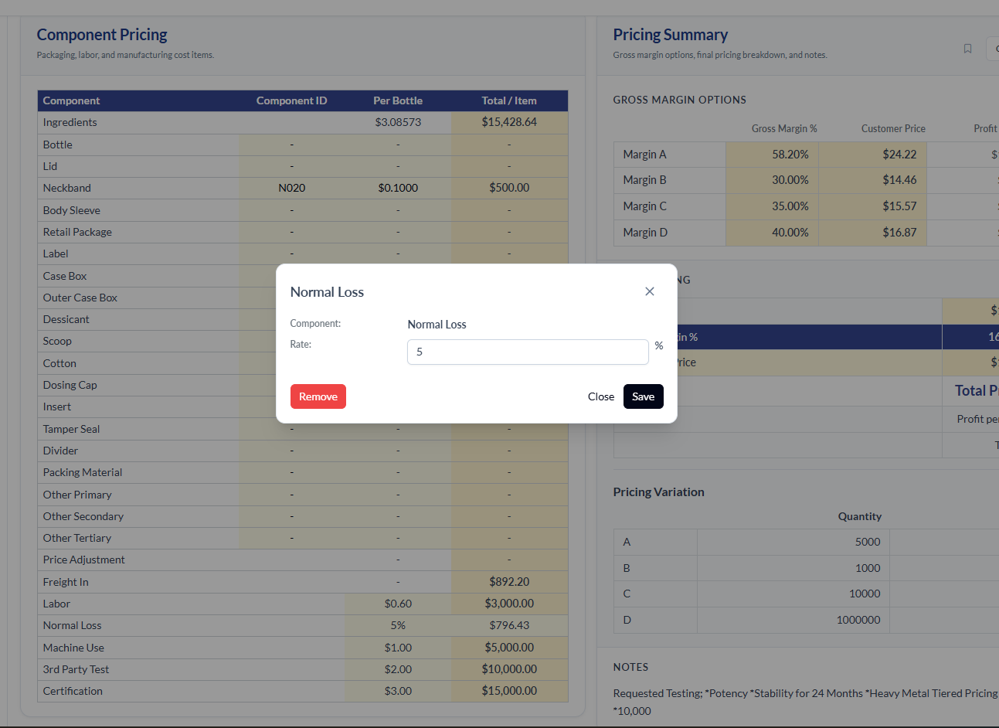Click Pricing Variation C quantity 10000
This screenshot has width=999, height=728.
(x=865, y=594)
